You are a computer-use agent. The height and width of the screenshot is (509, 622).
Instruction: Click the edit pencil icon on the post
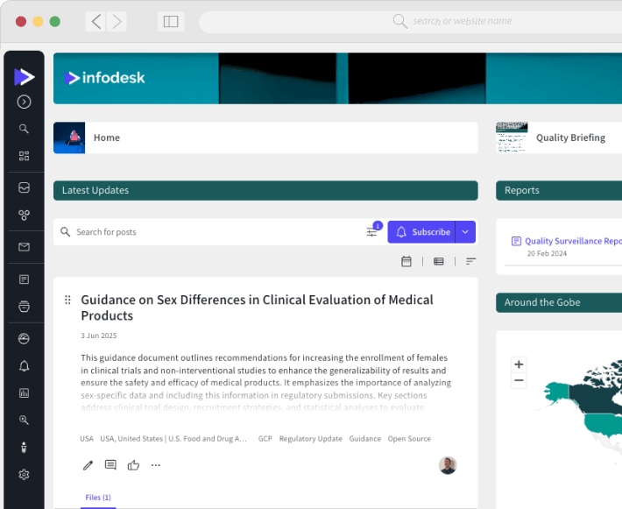(88, 465)
